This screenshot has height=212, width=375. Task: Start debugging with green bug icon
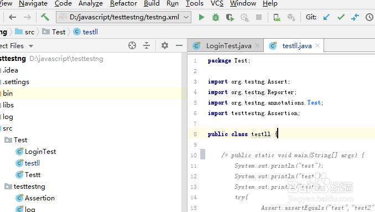tap(216, 17)
